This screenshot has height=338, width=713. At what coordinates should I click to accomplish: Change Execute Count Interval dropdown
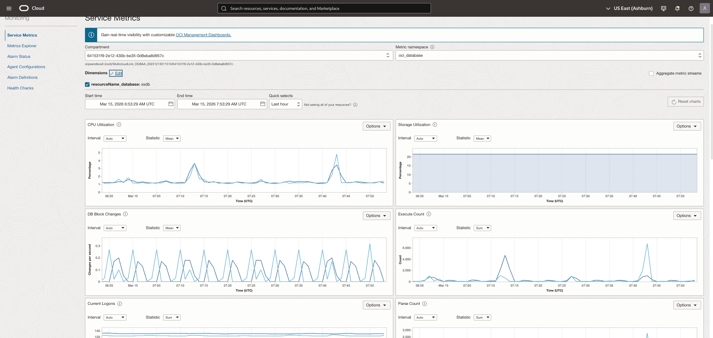tap(426, 228)
